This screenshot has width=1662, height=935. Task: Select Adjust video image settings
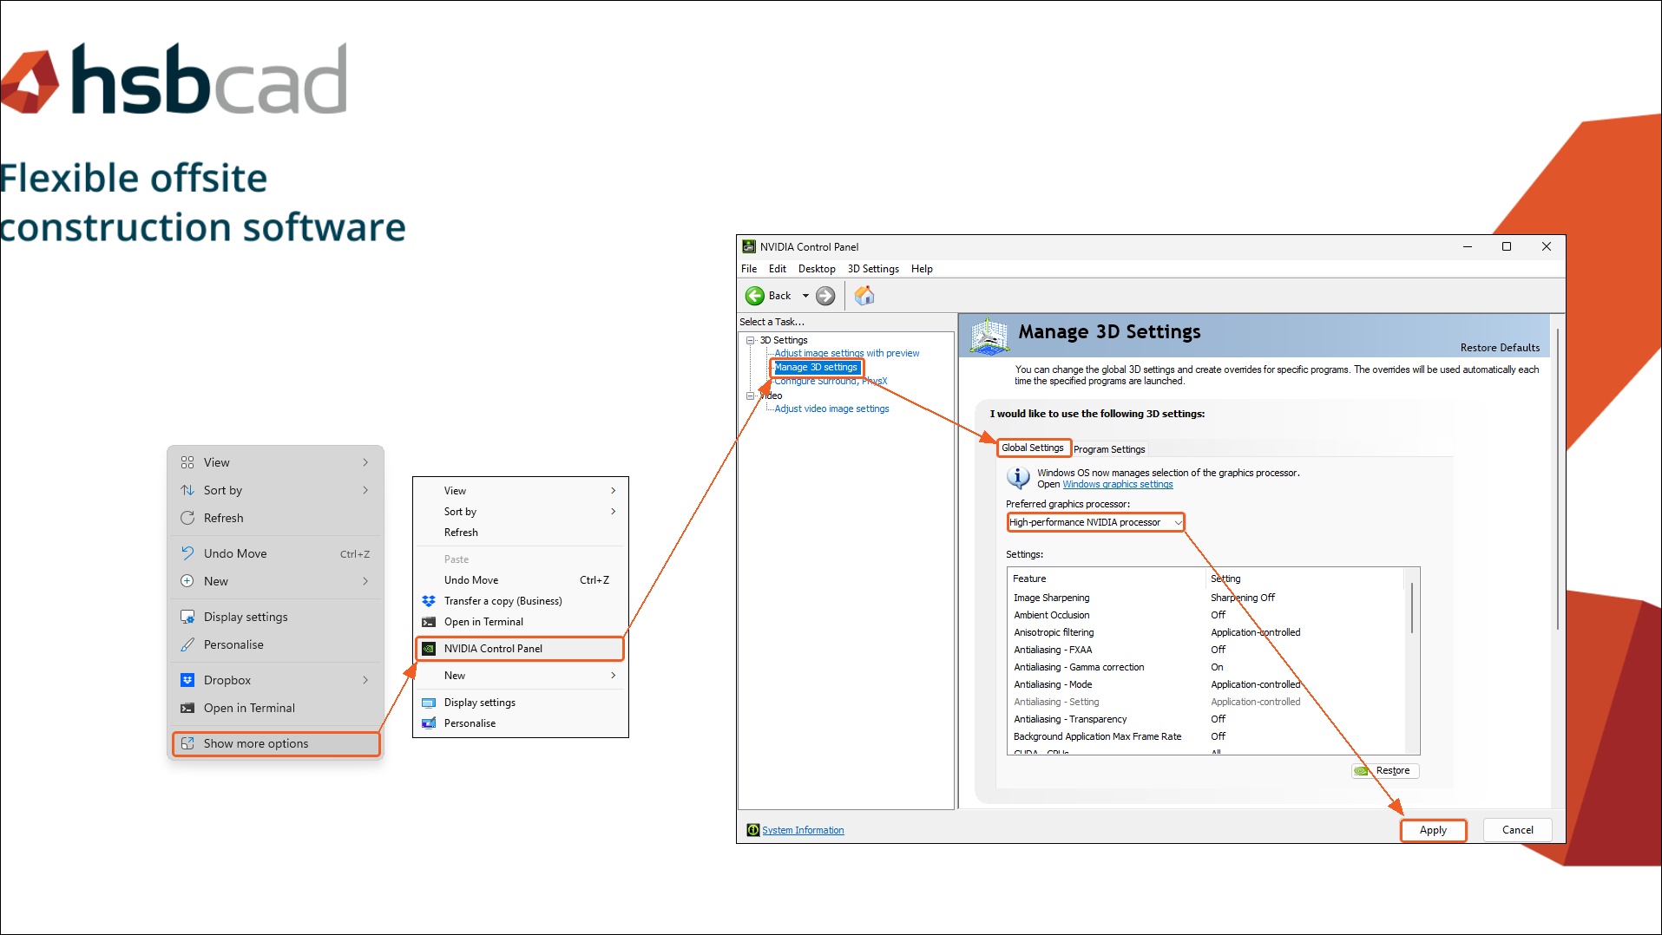tap(831, 409)
